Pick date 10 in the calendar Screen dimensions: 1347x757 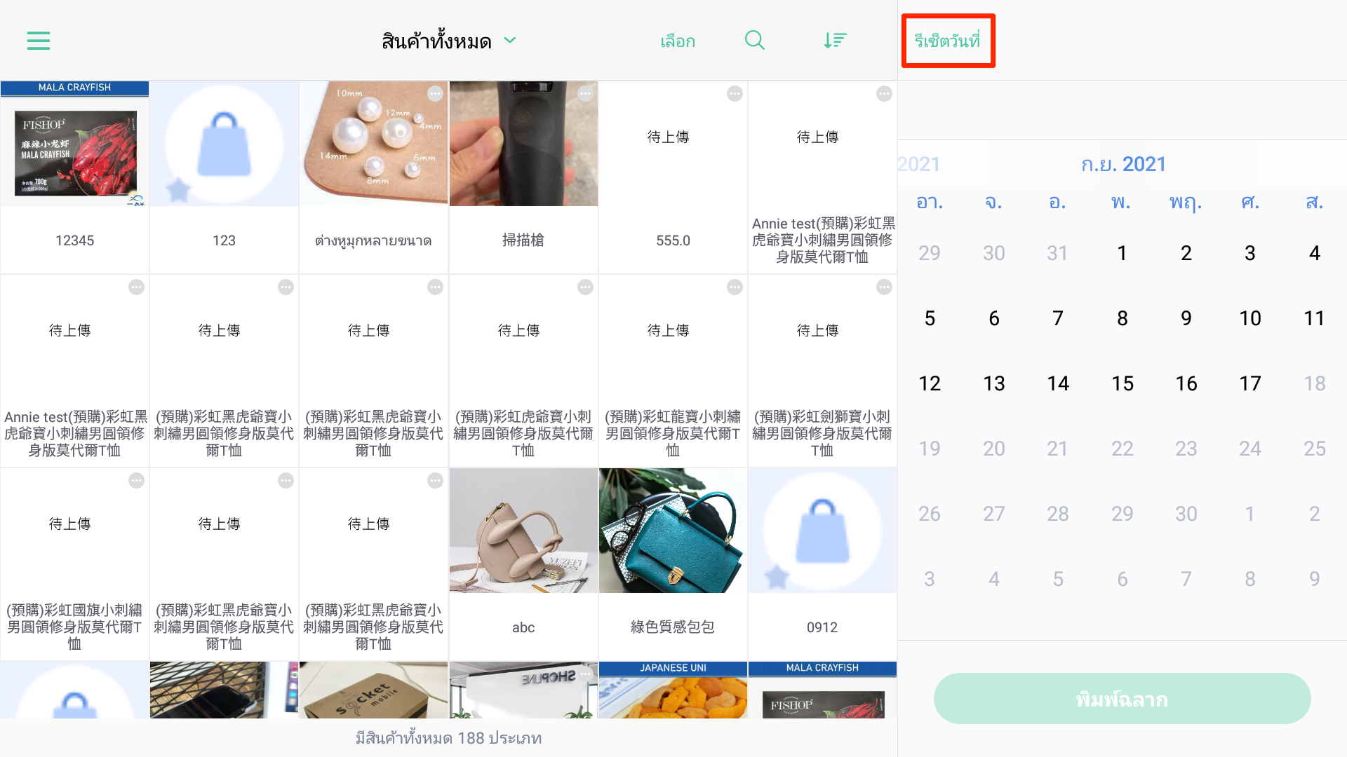[x=1249, y=318]
